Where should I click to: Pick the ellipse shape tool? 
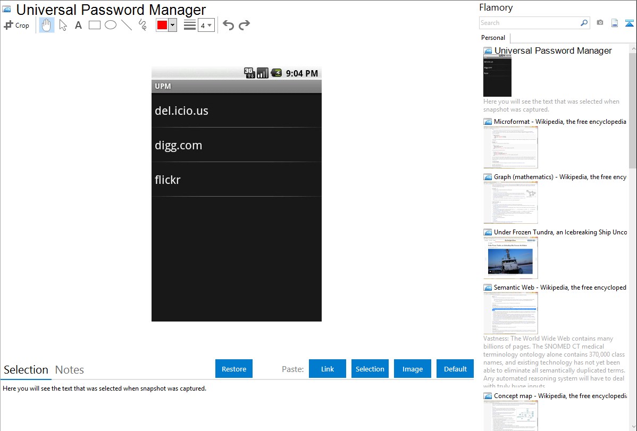coord(111,25)
